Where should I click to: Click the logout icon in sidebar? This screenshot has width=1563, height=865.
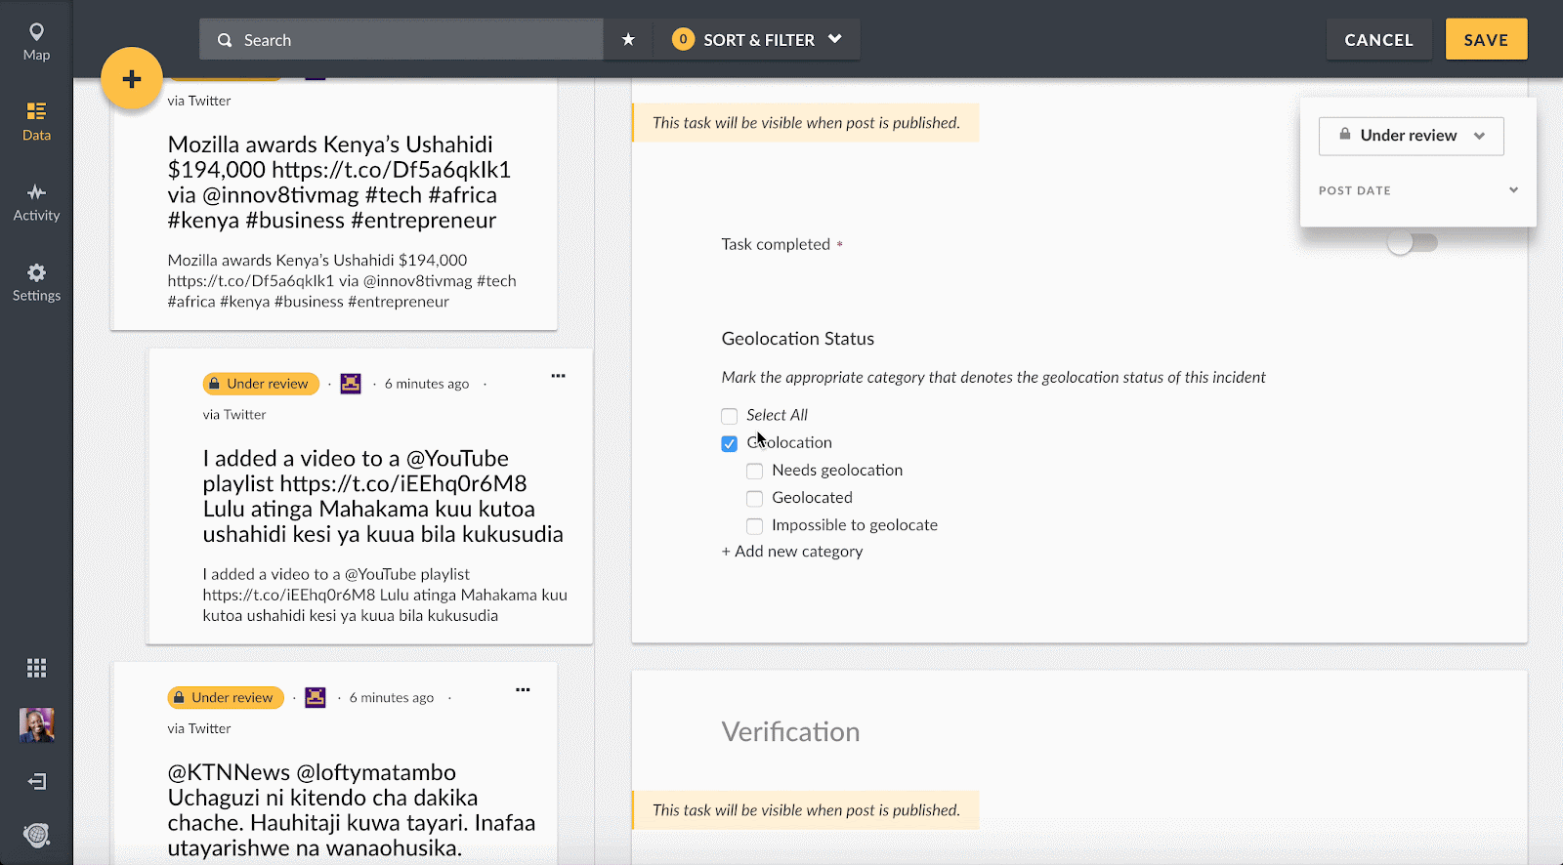(36, 781)
